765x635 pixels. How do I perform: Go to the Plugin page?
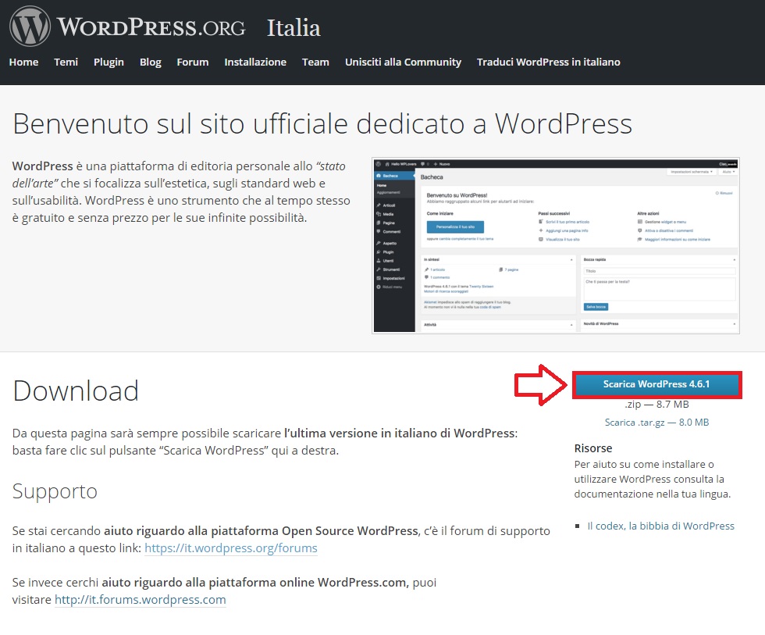tap(109, 62)
